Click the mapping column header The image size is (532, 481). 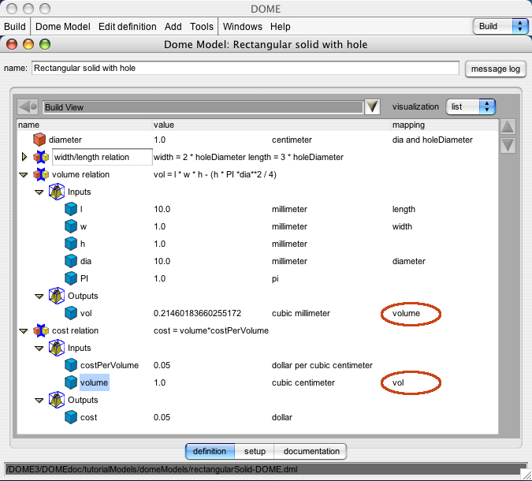coord(408,125)
